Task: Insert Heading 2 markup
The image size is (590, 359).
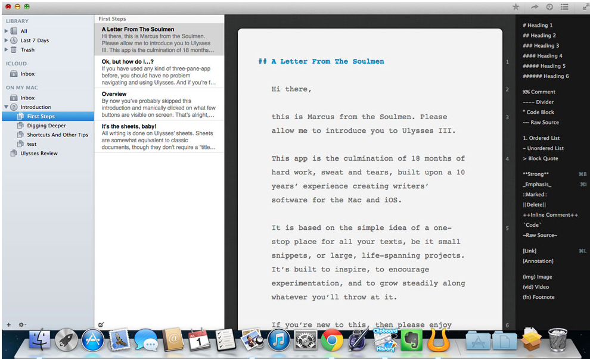Action: pyautogui.click(x=539, y=35)
